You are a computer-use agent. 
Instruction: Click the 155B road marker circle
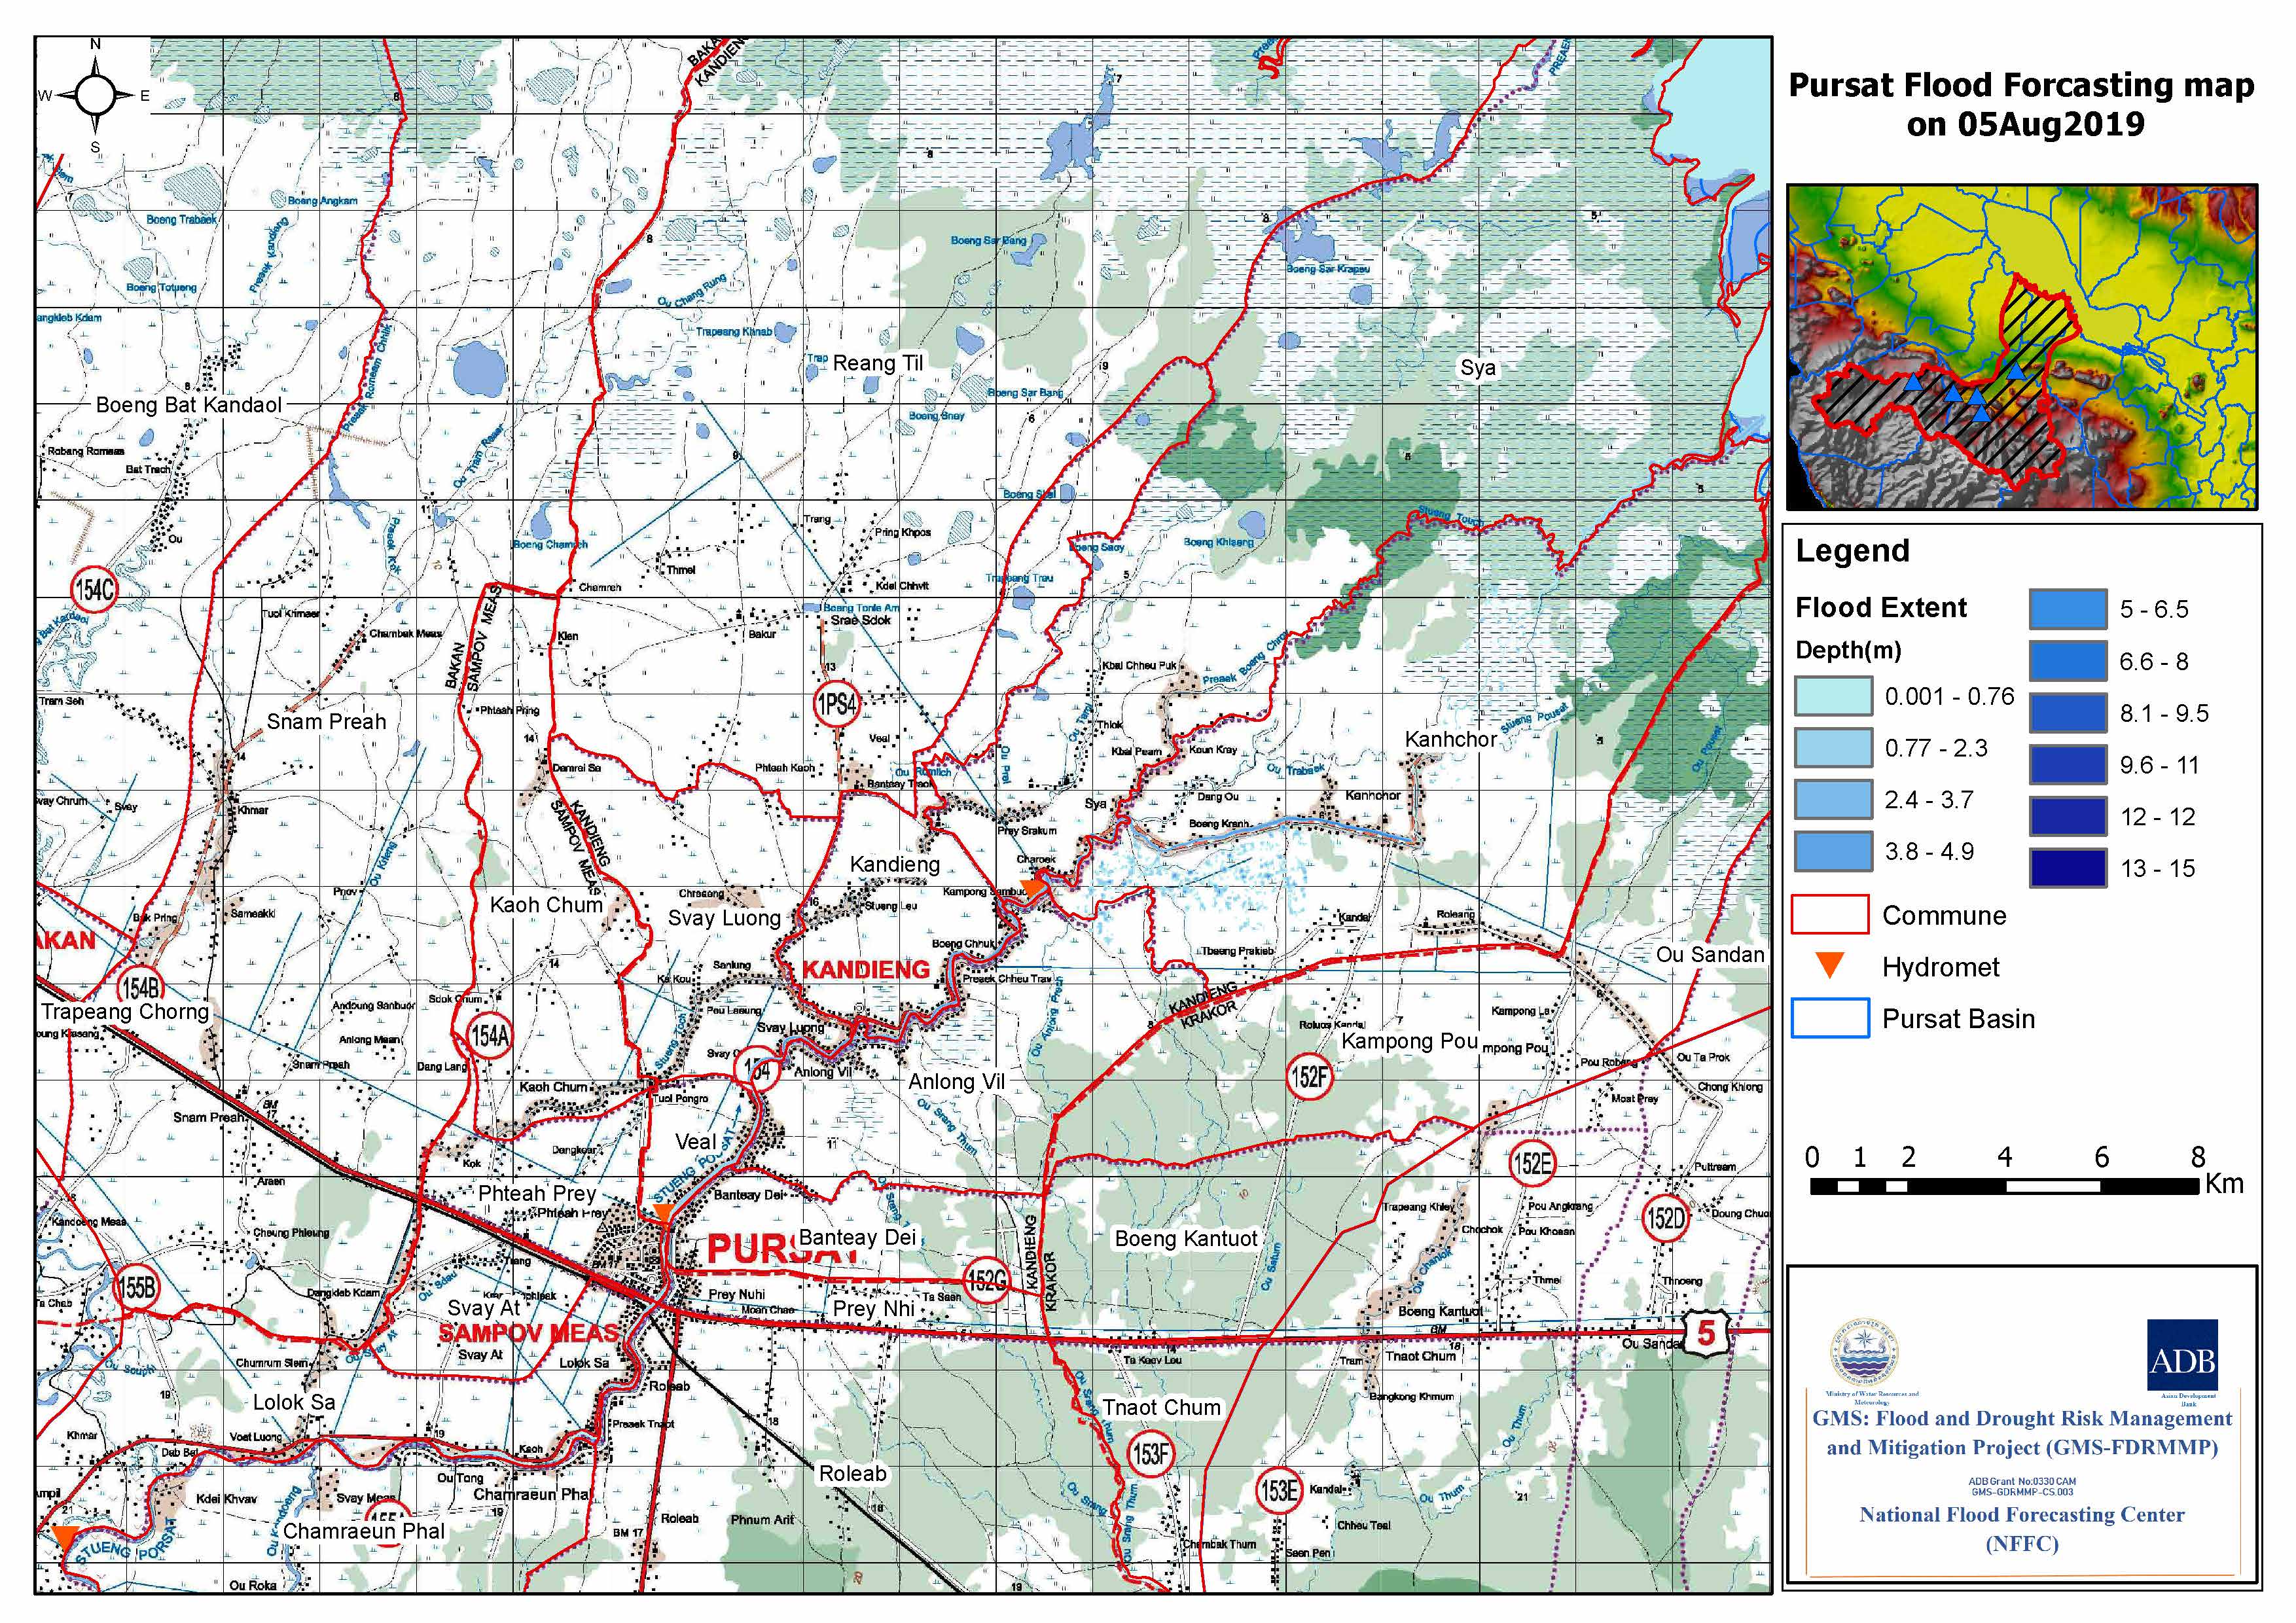pos(136,1287)
